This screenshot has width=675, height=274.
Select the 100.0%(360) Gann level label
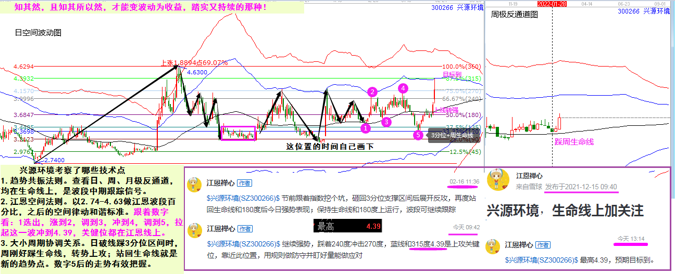click(x=460, y=67)
